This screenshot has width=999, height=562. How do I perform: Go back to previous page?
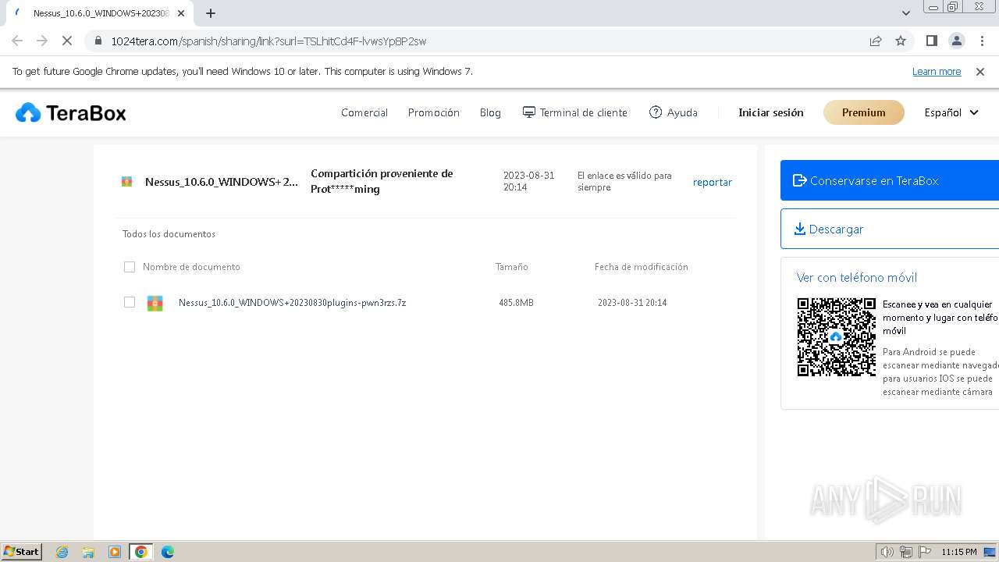(17, 41)
